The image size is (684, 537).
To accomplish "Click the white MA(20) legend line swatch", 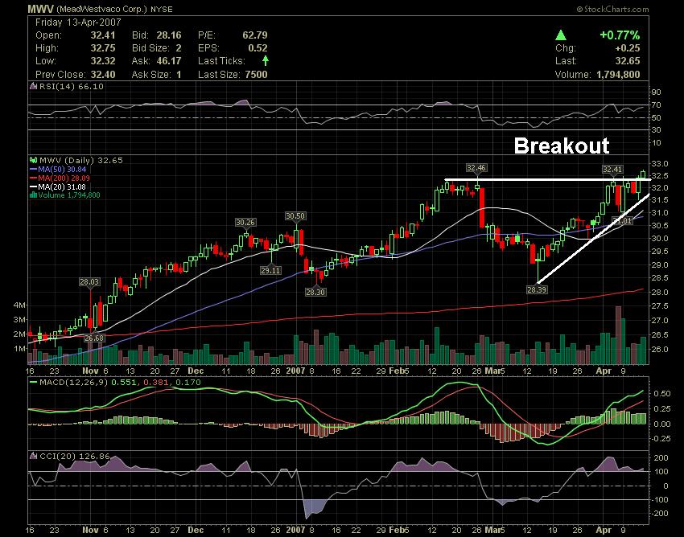I will tap(33, 187).
